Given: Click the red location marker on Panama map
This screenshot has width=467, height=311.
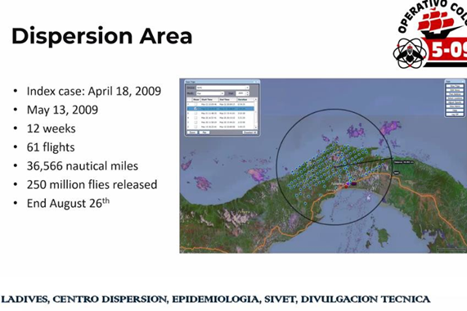Looking at the screenshot, I should pyautogui.click(x=347, y=186).
